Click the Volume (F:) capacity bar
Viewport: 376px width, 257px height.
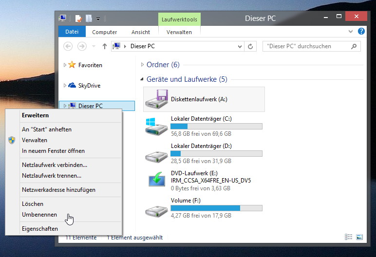(216, 208)
